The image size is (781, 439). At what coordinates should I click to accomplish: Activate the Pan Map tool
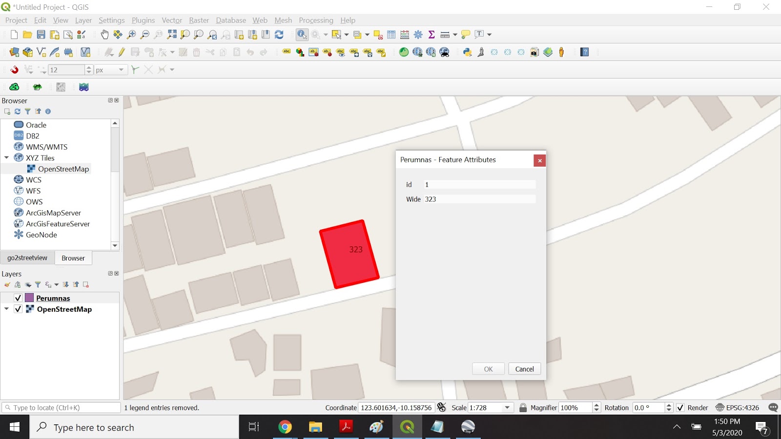pos(104,35)
